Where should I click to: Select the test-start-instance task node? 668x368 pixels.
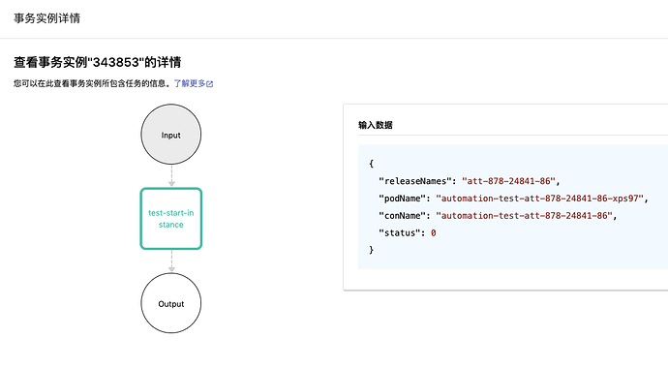click(170, 219)
